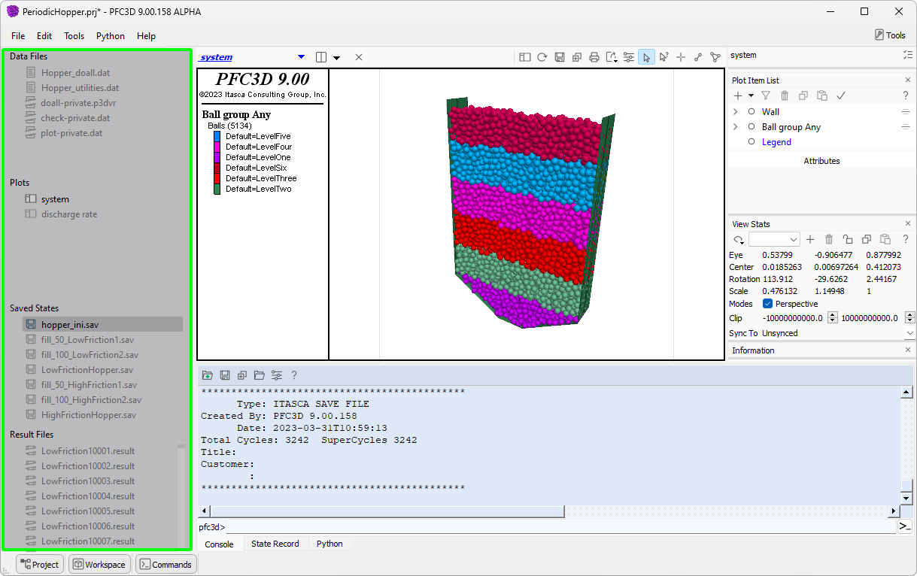Image resolution: width=917 pixels, height=576 pixels.
Task: Click the view rotate reset icon in View Stats
Action: pos(737,239)
